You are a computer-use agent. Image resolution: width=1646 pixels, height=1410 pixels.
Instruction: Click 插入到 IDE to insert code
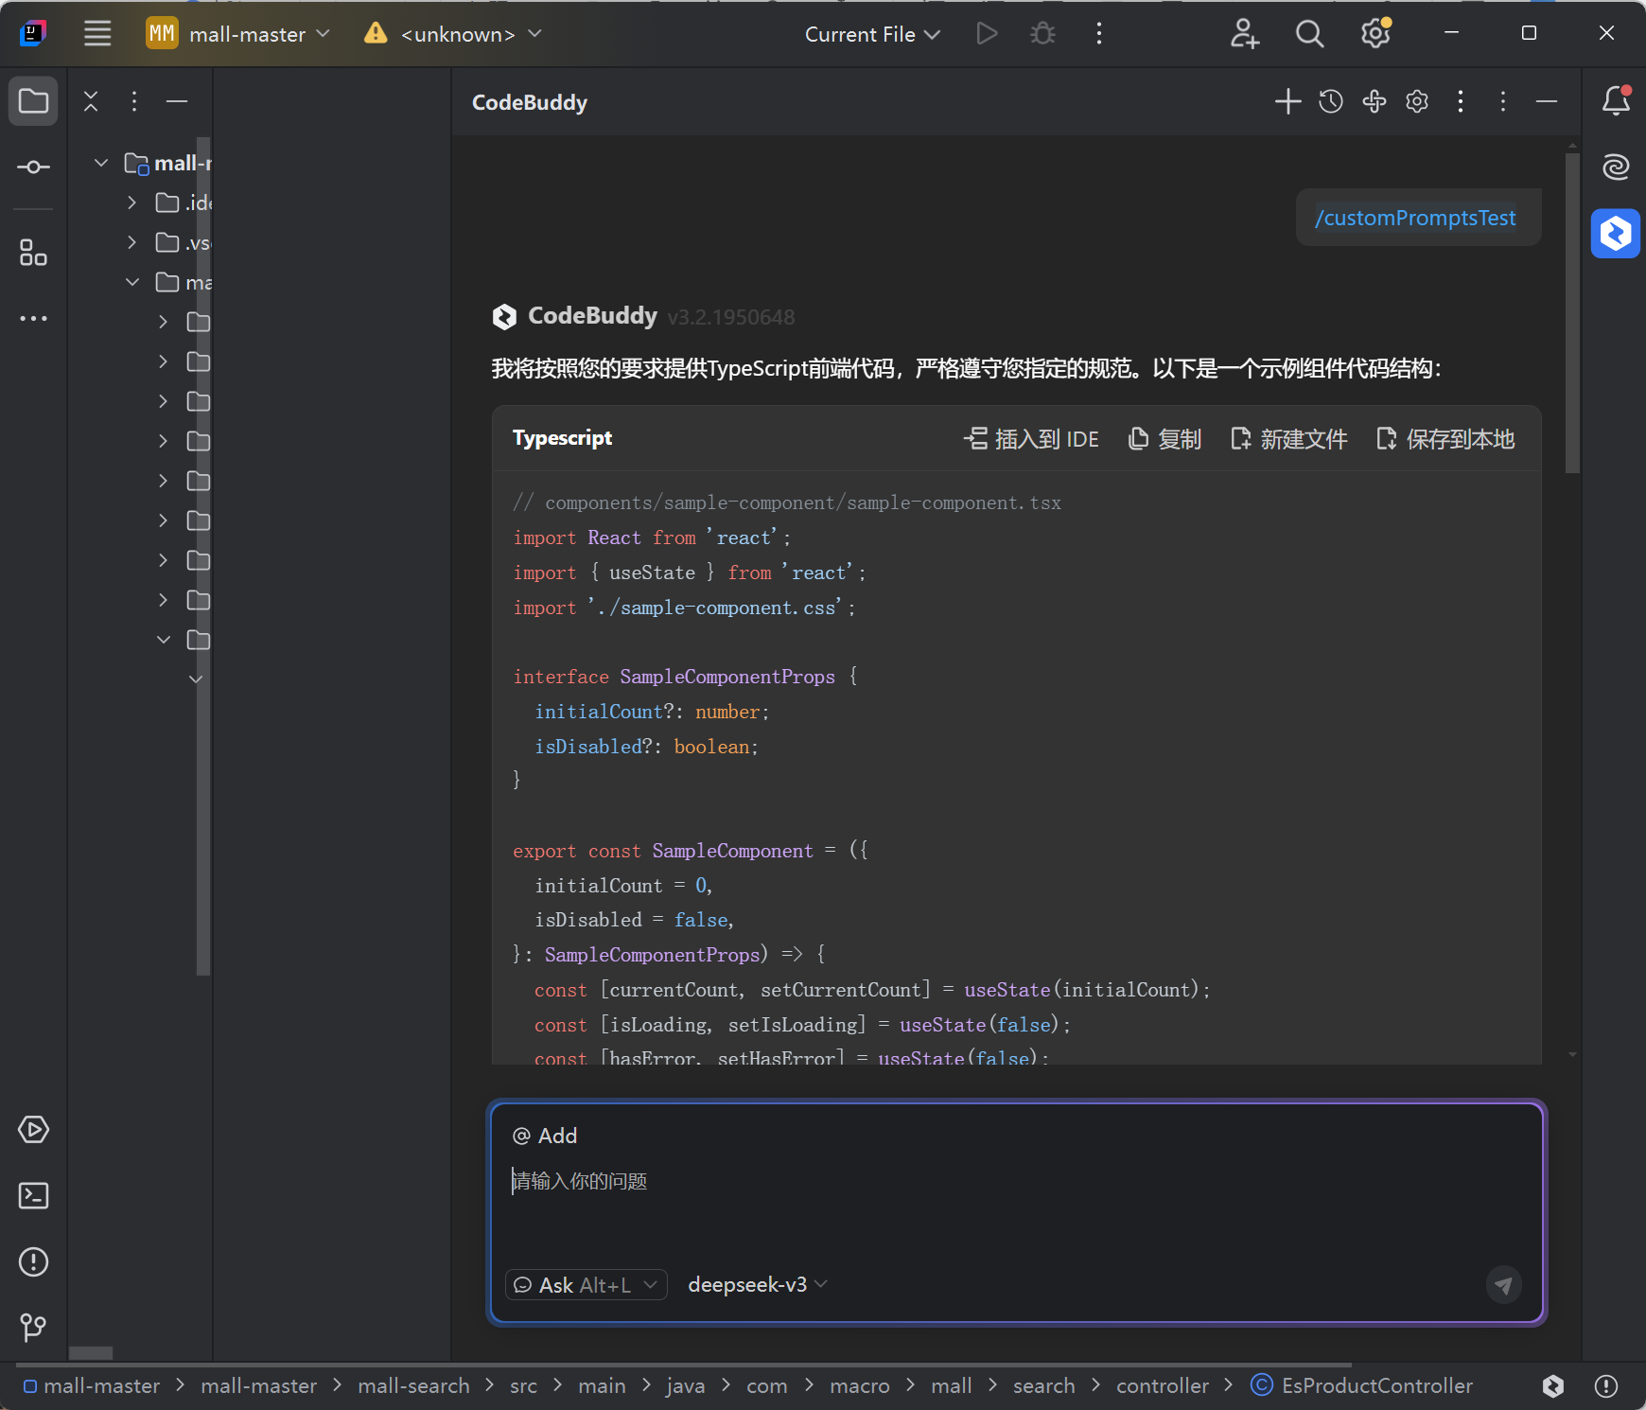[1032, 439]
